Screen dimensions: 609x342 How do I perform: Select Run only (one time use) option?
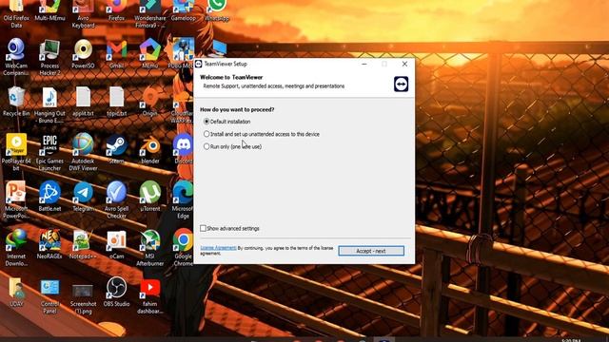(x=206, y=146)
